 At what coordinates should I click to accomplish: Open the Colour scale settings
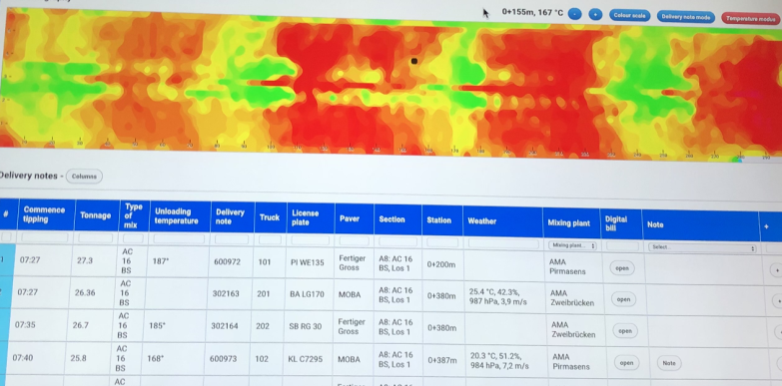click(629, 16)
